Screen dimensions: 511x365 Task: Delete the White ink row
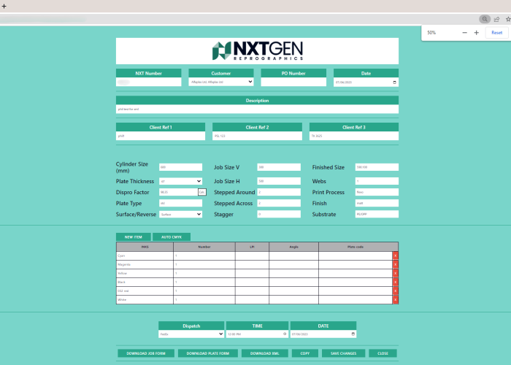tap(395, 299)
